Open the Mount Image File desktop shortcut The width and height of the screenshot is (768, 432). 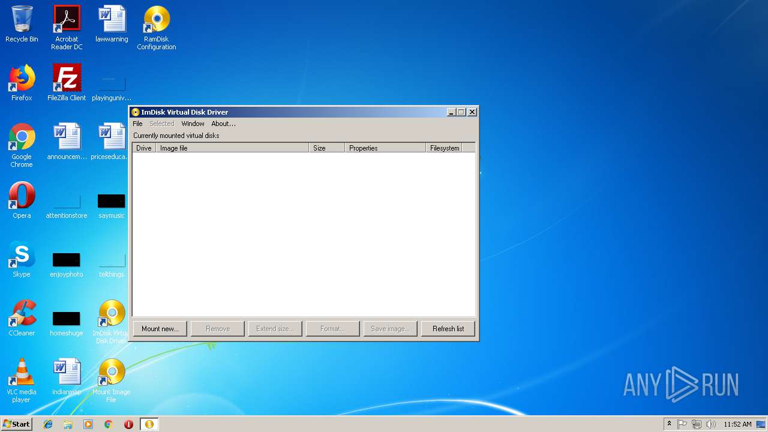(112, 380)
